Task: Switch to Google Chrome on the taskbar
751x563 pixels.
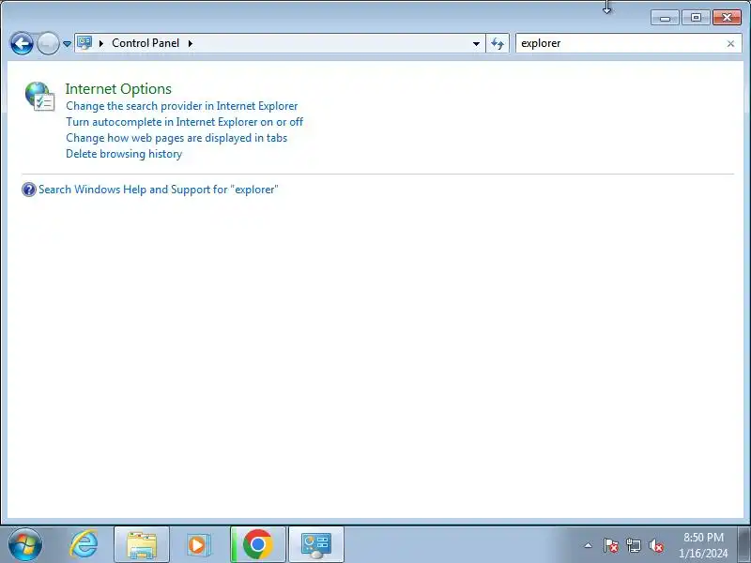Action: click(257, 544)
